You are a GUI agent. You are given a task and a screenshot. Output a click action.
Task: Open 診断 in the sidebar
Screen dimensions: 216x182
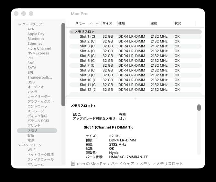click(31, 135)
